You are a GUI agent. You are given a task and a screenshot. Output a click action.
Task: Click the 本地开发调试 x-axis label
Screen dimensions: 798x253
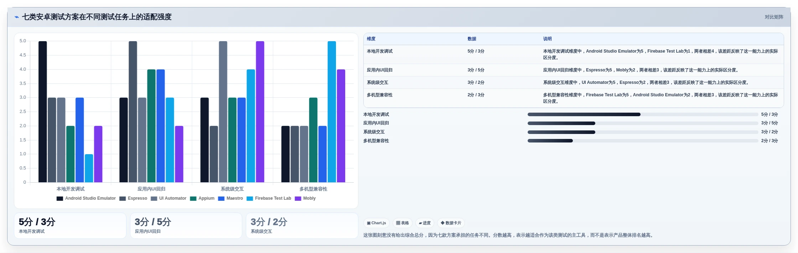[x=71, y=189]
